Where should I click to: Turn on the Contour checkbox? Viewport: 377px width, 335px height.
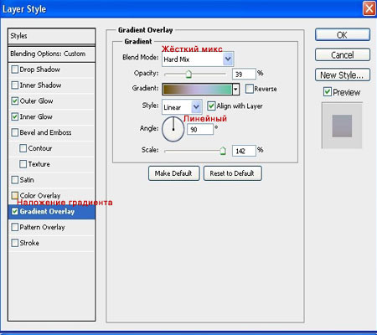(23, 148)
